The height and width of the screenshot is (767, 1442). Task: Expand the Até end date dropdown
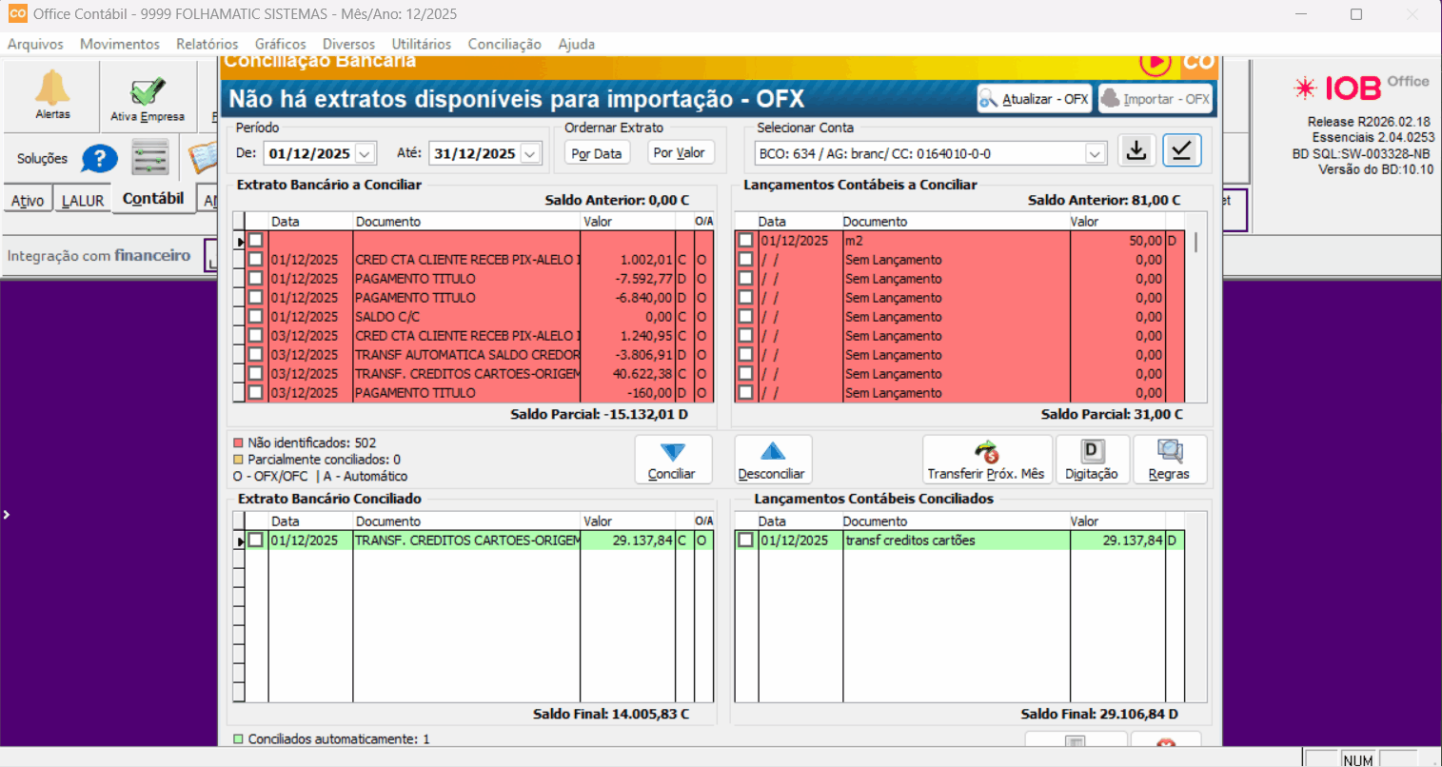pyautogui.click(x=531, y=153)
